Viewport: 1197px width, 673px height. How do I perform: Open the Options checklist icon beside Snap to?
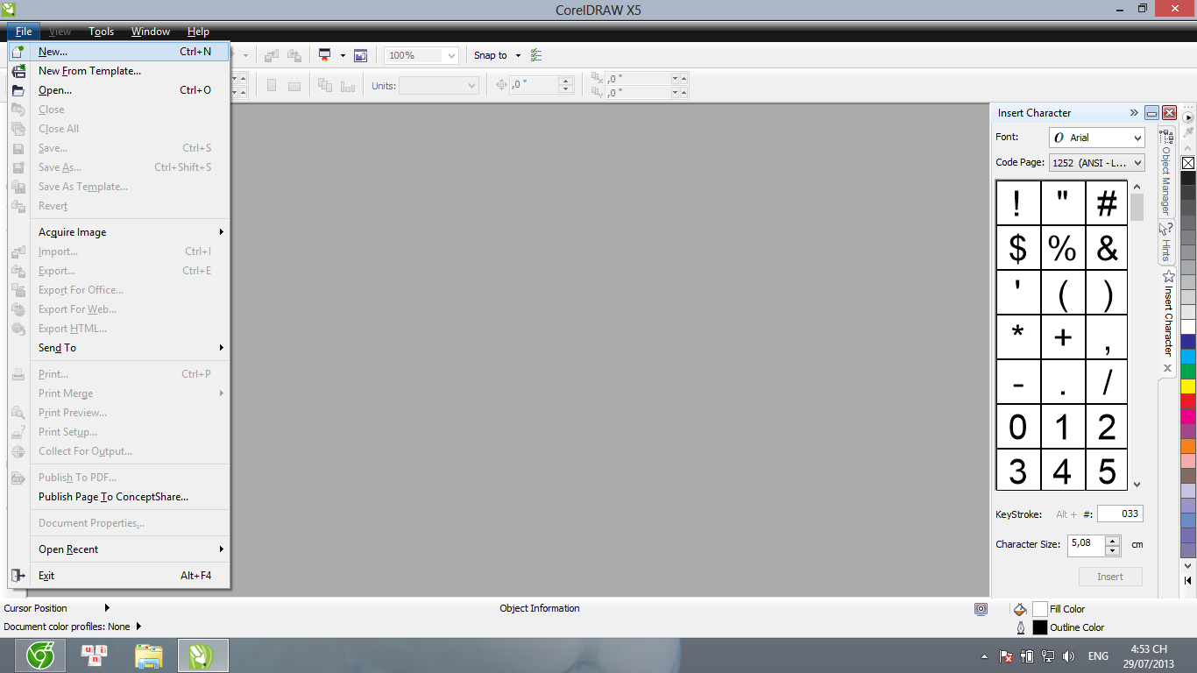click(x=536, y=55)
